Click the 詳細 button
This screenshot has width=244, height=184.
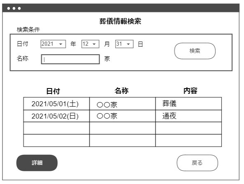(37, 163)
